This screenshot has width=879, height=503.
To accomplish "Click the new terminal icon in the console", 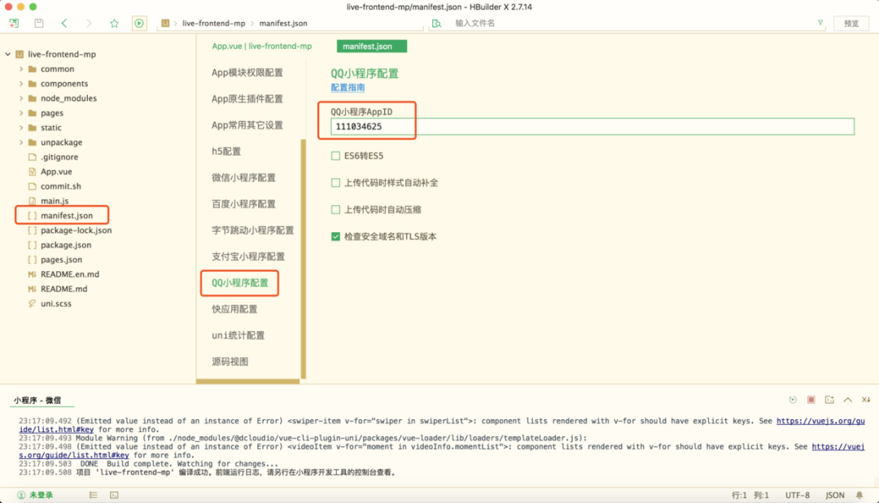I will (829, 400).
